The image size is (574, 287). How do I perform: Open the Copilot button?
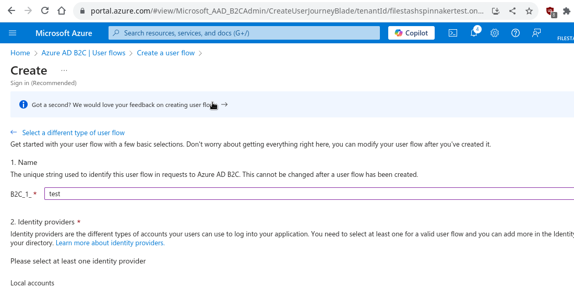coord(412,33)
